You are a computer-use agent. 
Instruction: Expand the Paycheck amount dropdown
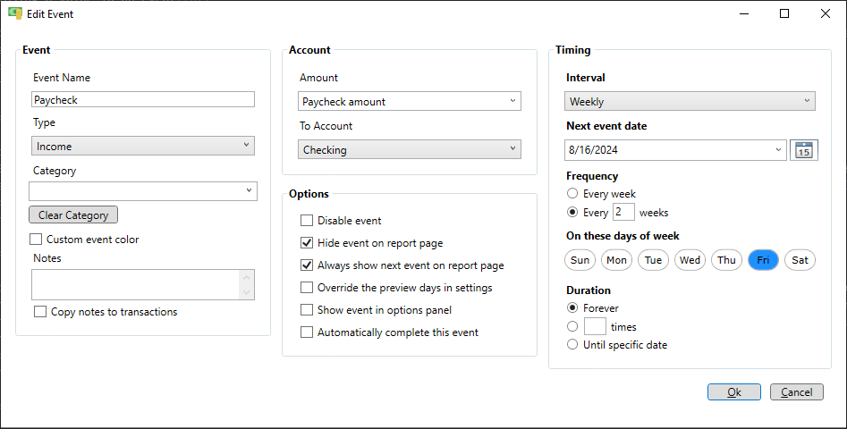(x=410, y=101)
